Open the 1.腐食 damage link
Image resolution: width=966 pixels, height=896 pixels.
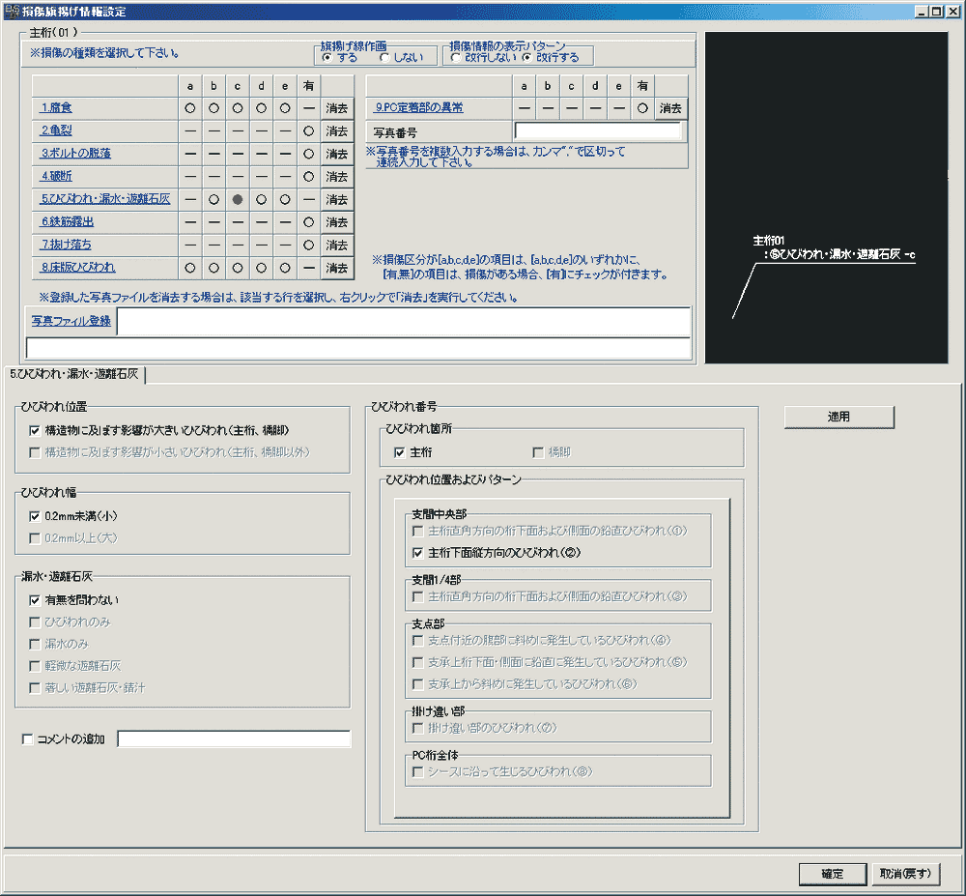56,108
